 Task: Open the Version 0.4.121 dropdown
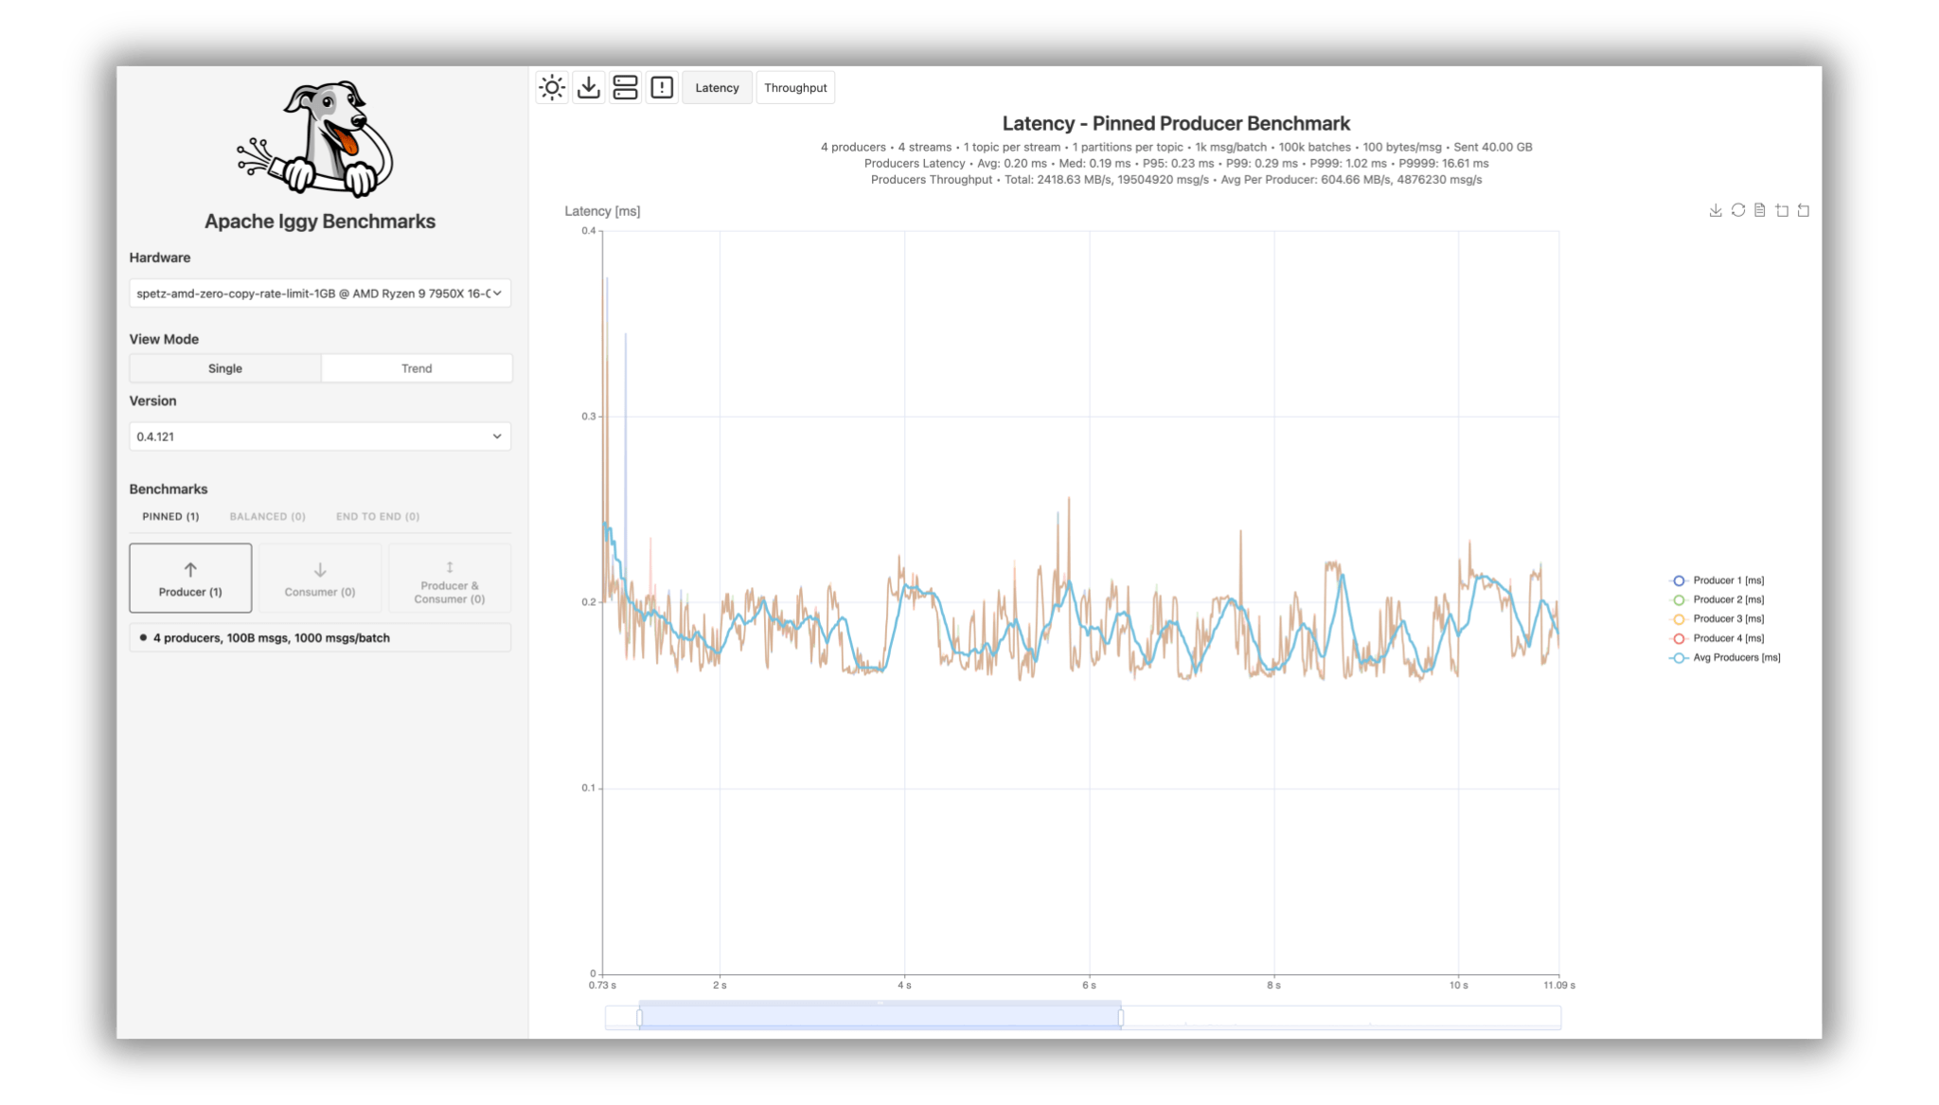320,437
